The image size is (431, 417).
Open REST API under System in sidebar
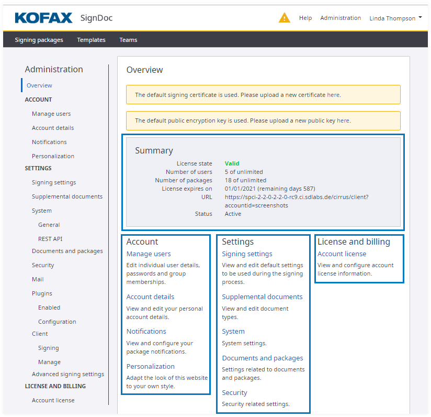[50, 239]
